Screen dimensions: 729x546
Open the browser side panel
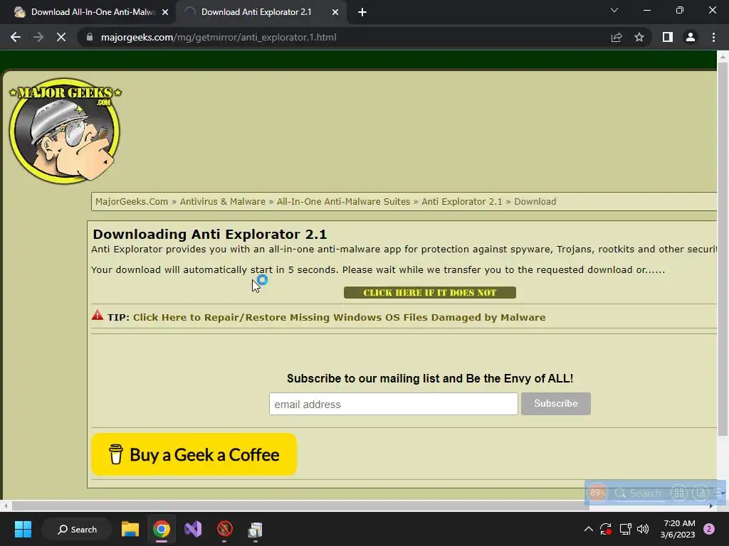coord(668,37)
